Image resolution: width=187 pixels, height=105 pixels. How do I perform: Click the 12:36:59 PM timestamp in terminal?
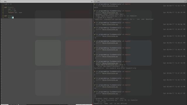point(174,12)
